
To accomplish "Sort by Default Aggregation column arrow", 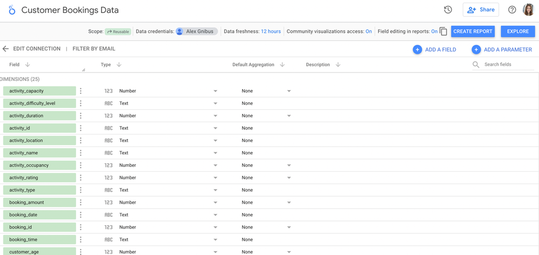I will click(x=282, y=65).
